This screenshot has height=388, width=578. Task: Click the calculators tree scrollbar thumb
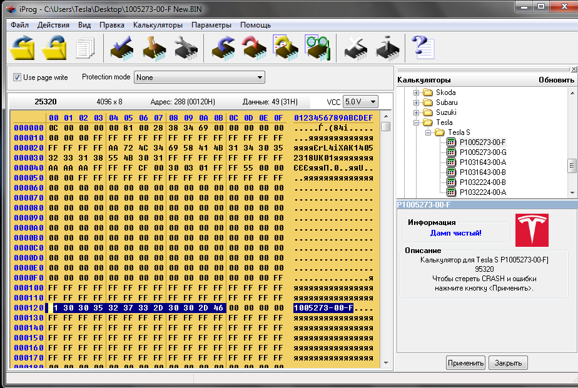[572, 166]
